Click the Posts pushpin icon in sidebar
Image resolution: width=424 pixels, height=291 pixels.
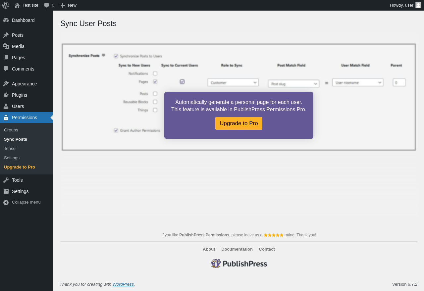(6, 35)
